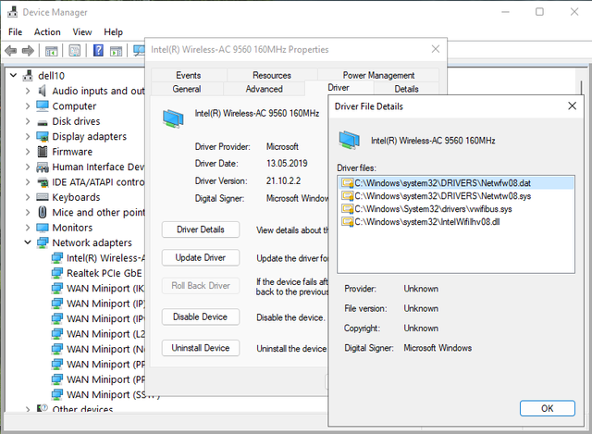
Task: Click the dell10 computer root icon
Action: point(28,76)
